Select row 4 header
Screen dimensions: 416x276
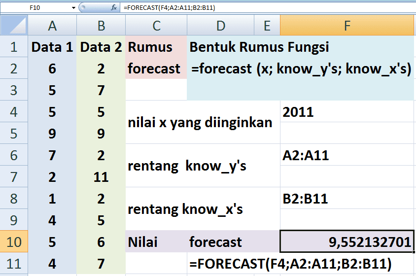tap(14, 112)
